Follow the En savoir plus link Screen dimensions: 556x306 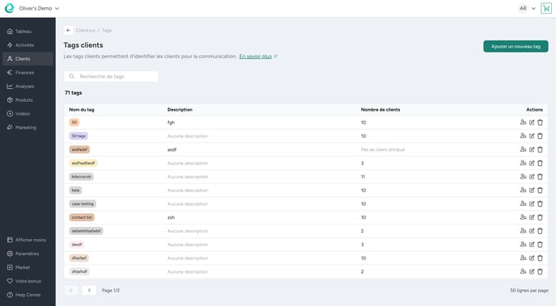255,57
